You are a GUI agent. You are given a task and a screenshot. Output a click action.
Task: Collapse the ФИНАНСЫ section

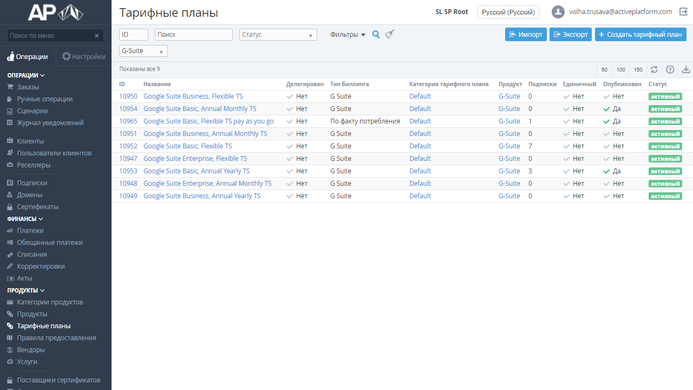(25, 219)
